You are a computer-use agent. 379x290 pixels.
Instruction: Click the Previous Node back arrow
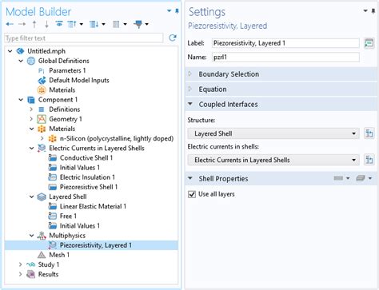pyautogui.click(x=10, y=24)
